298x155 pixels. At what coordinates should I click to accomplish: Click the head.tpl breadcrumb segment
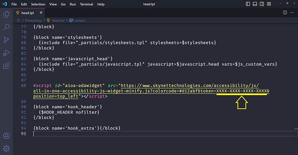[58, 20]
